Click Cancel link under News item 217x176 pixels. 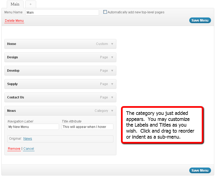point(29,149)
